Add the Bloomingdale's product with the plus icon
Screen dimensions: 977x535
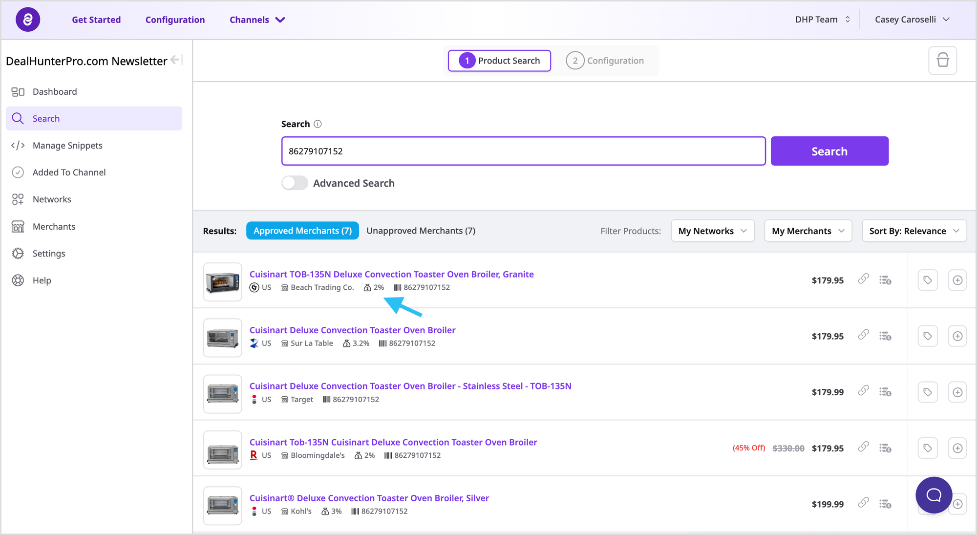957,448
